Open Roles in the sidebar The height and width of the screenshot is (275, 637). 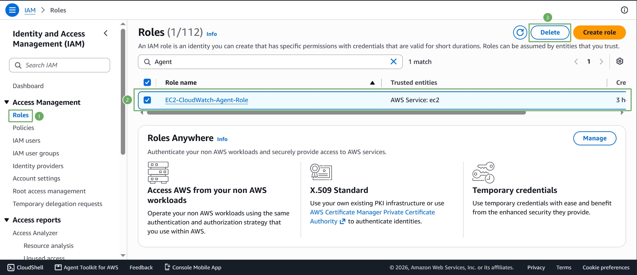coord(21,115)
